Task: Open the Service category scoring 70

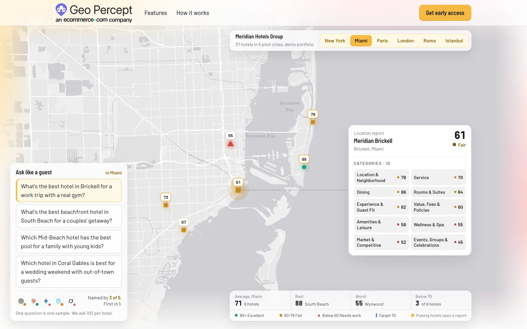Action: 438,177
